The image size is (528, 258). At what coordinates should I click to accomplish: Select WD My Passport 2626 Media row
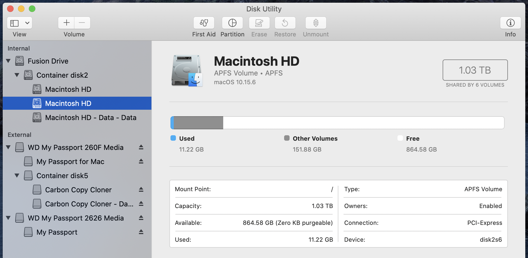(77, 218)
